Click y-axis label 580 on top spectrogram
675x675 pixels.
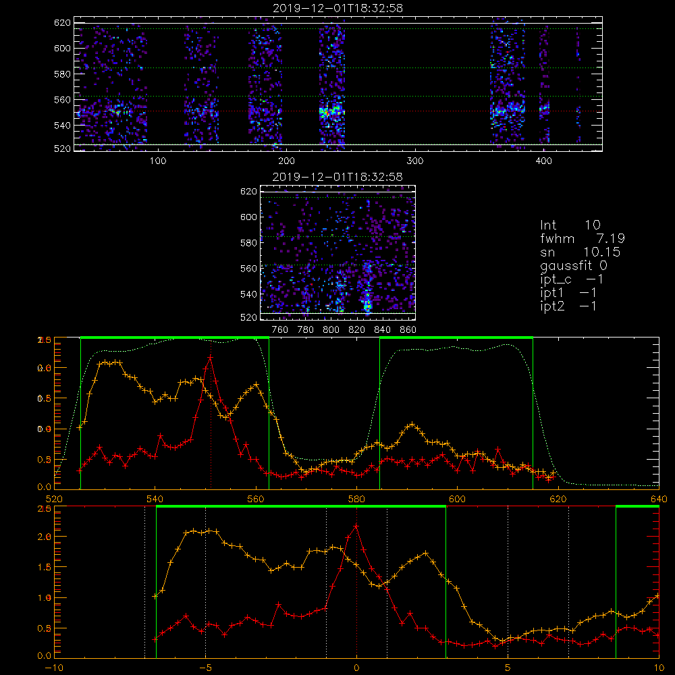point(62,74)
